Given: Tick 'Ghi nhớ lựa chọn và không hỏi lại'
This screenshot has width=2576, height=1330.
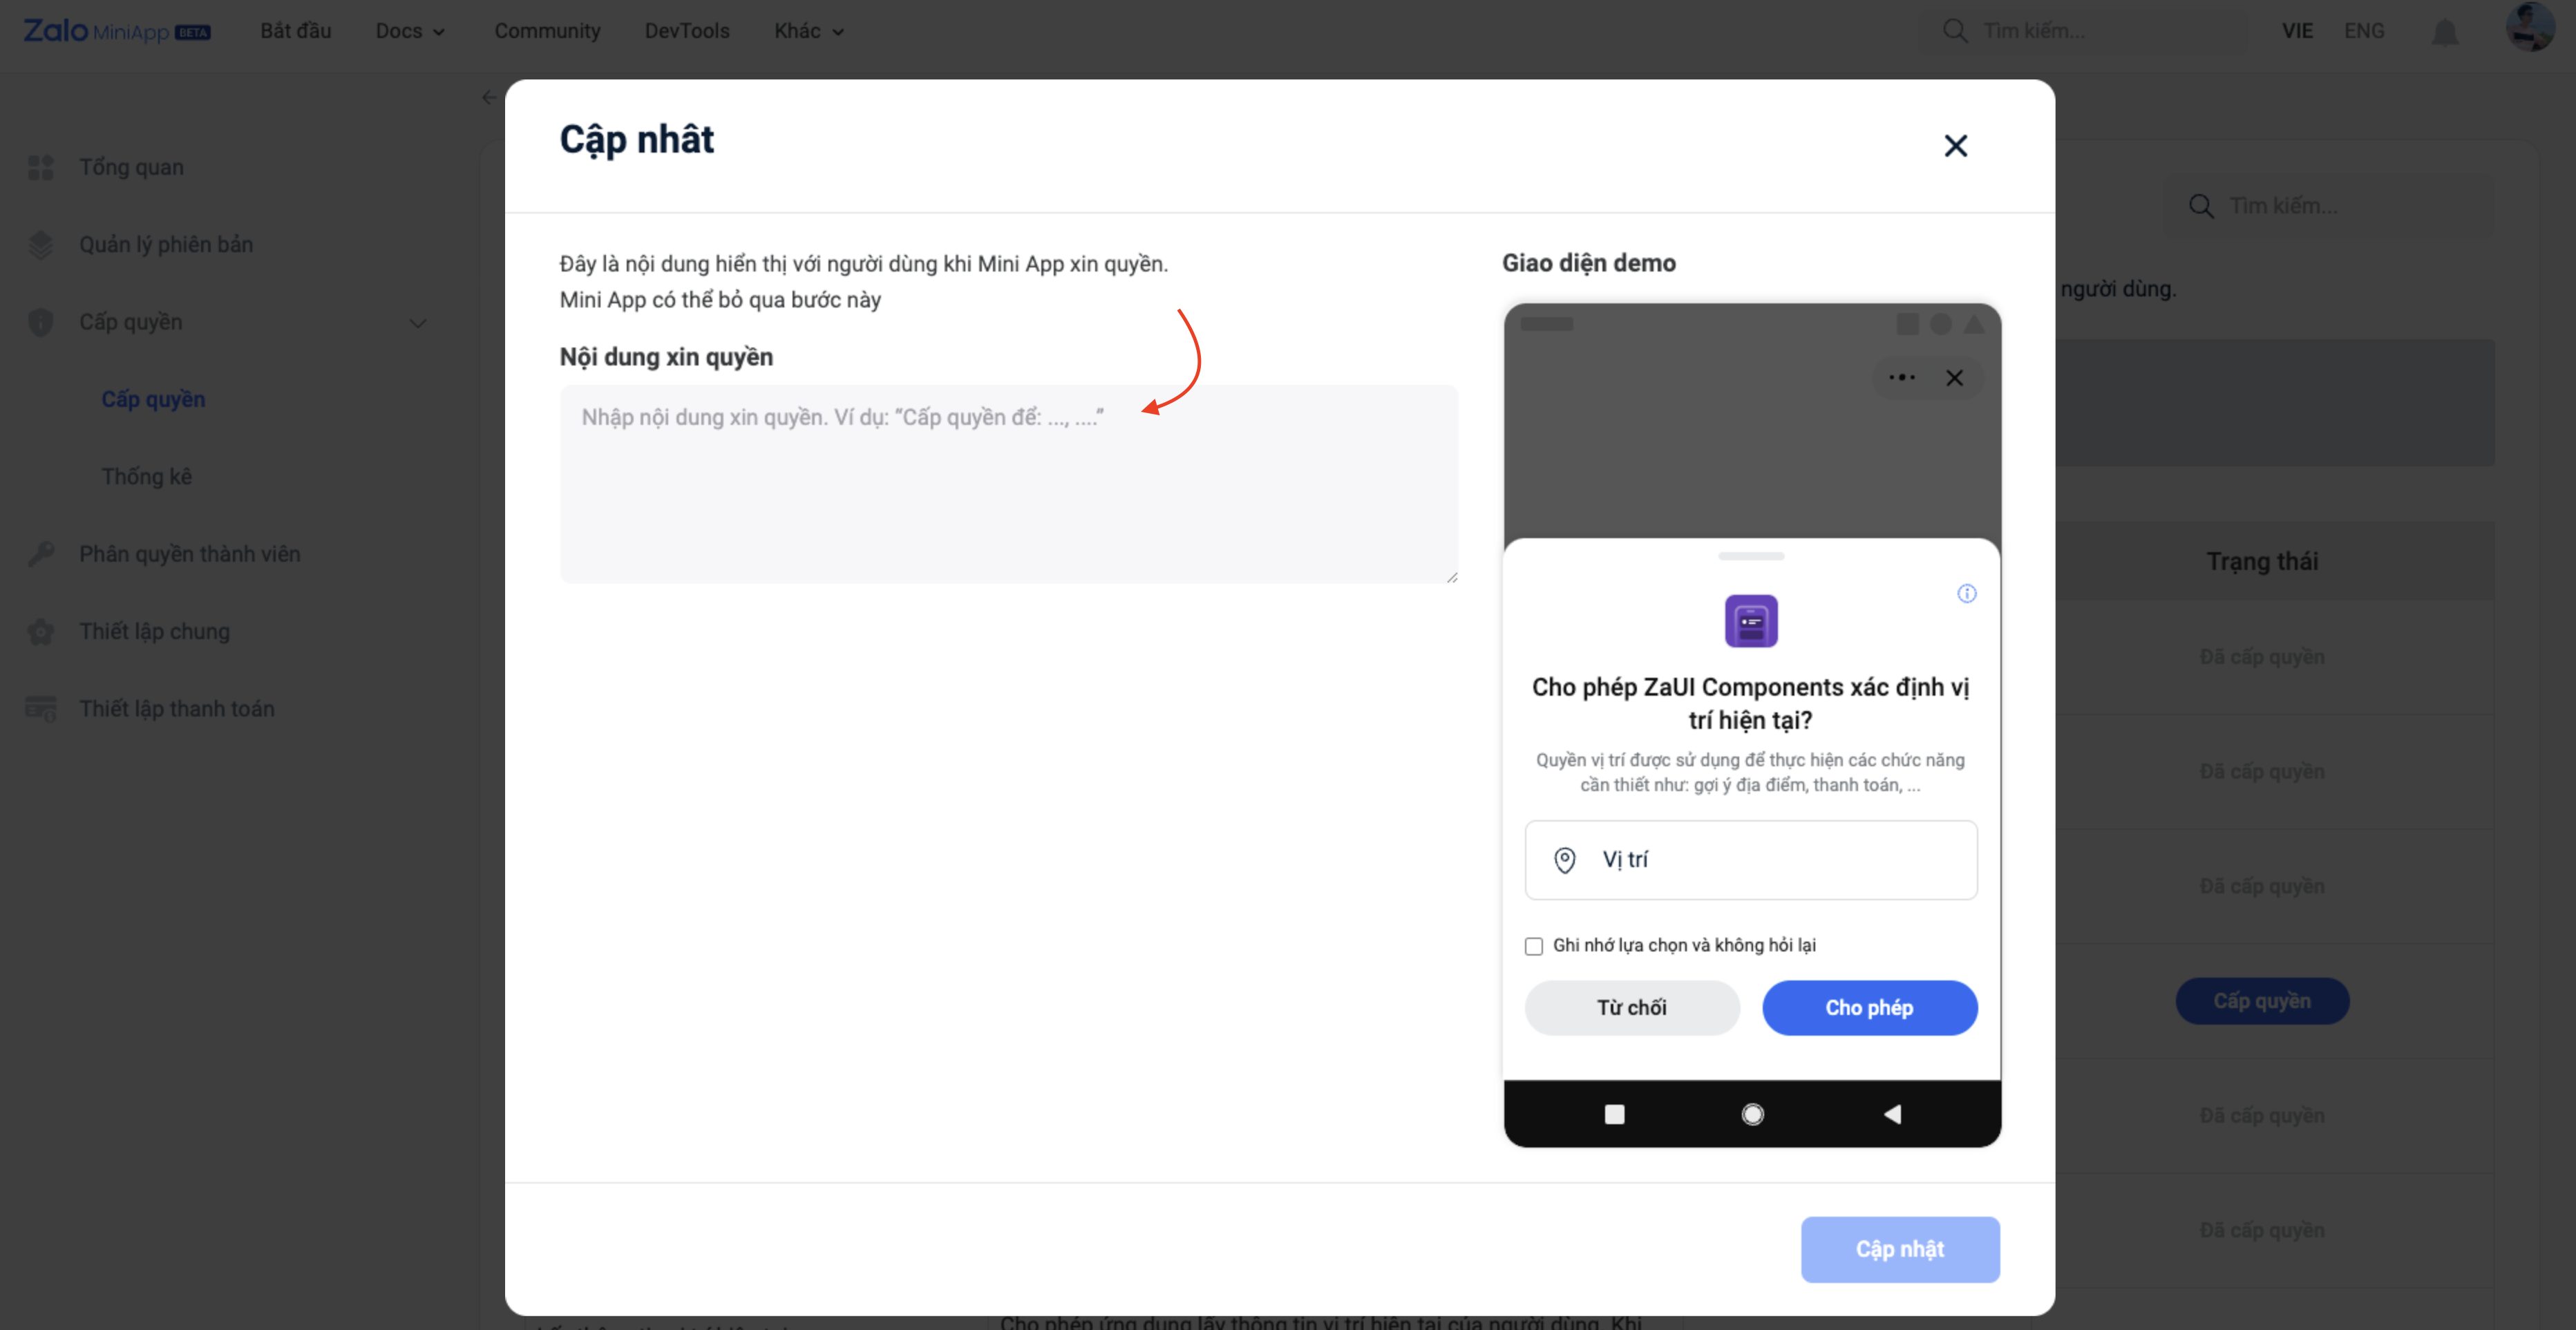Looking at the screenshot, I should (x=1533, y=946).
